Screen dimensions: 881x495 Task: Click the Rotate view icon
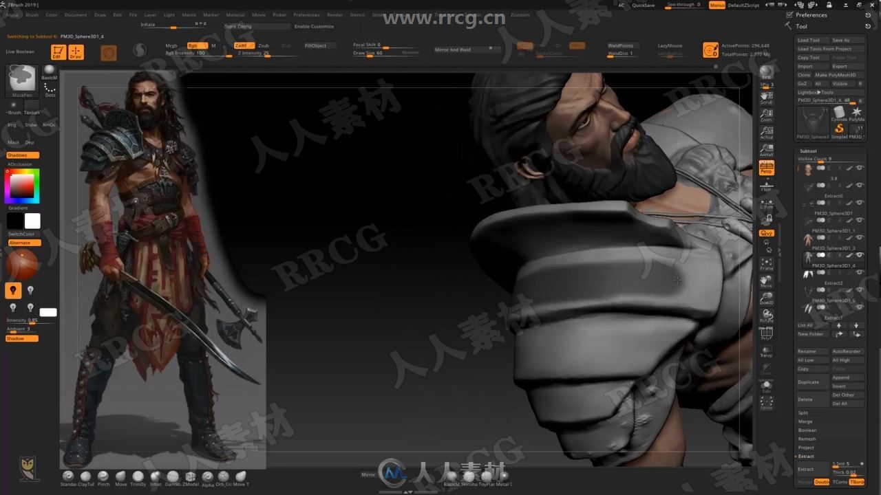pos(766,316)
